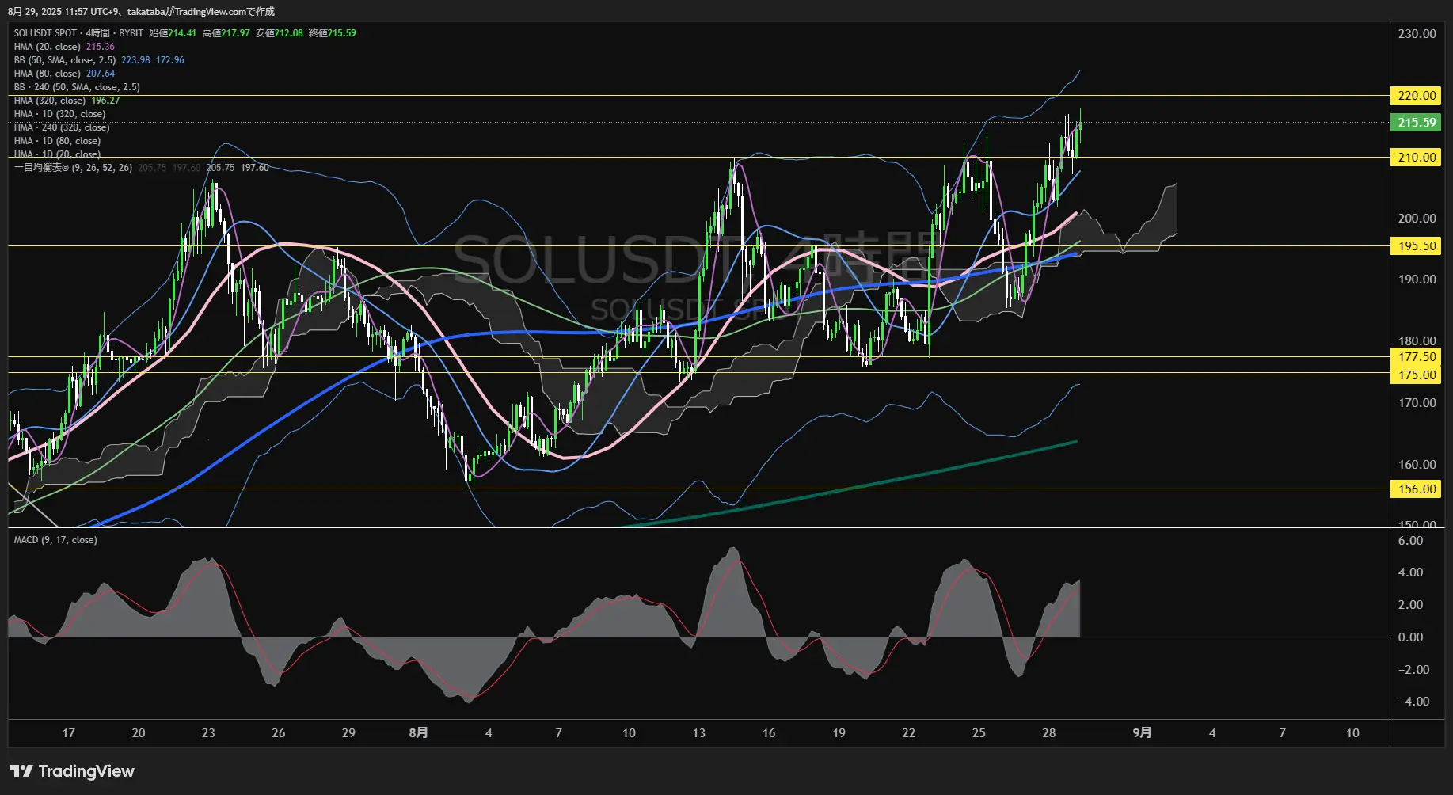Click the close value 215.59 in header
The image size is (1453, 795).
tap(342, 33)
